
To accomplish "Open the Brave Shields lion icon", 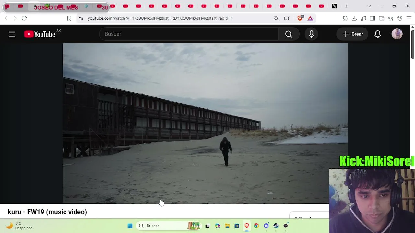I will click(x=300, y=18).
